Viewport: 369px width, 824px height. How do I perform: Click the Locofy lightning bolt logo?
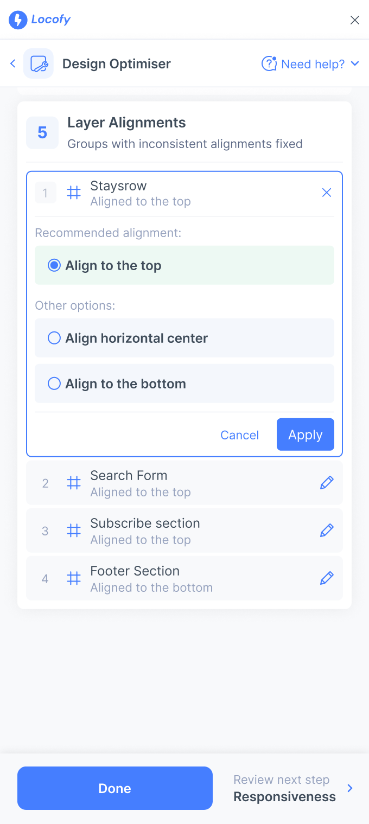[x=18, y=20]
